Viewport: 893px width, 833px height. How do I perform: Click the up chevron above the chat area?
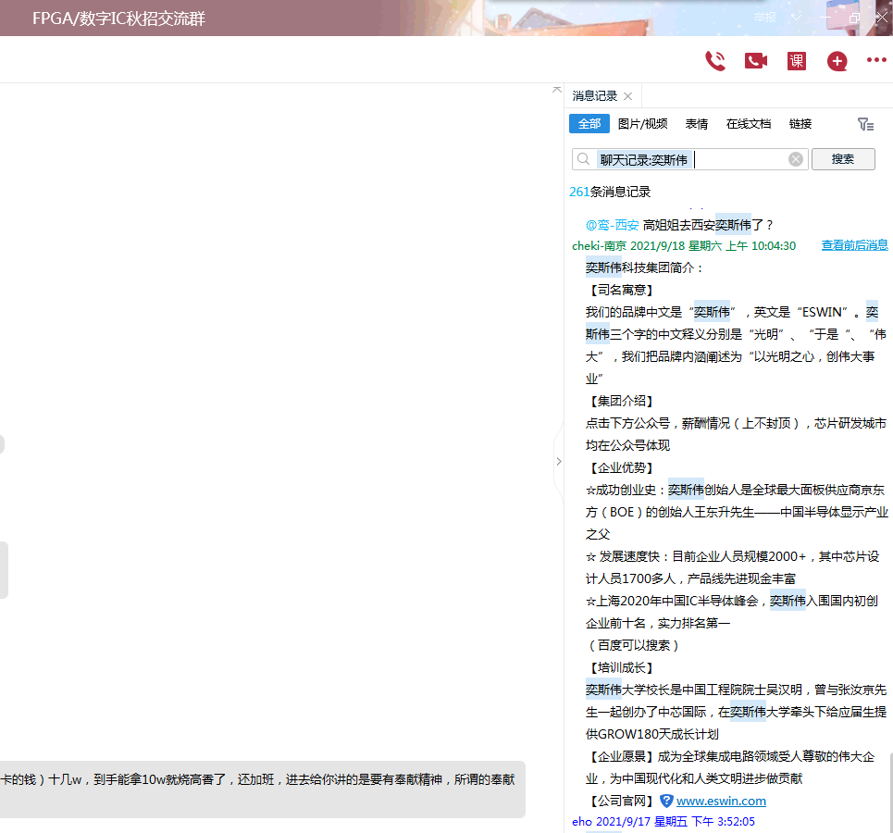tap(556, 90)
